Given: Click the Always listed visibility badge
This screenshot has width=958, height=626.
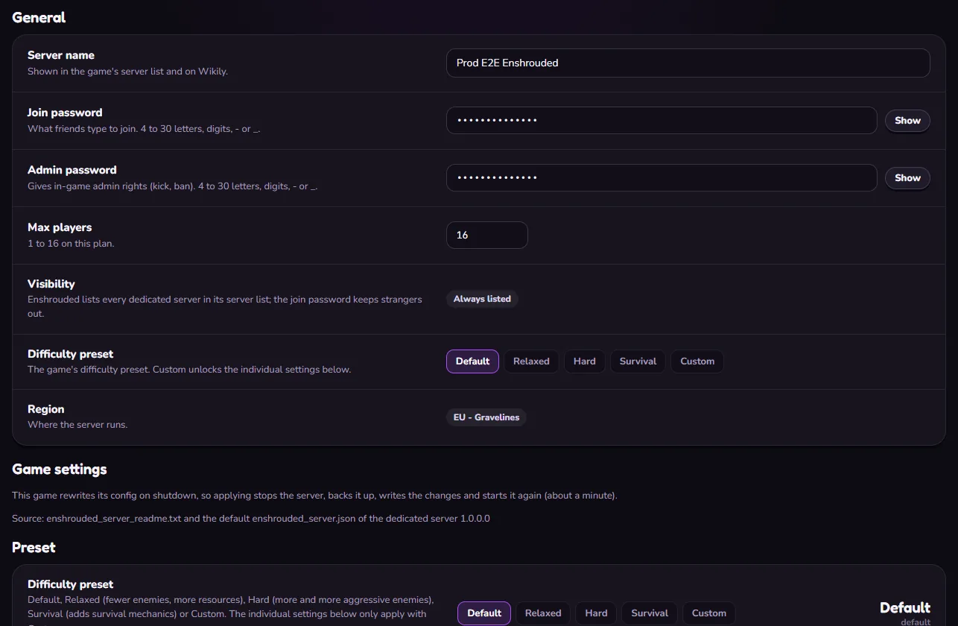Looking at the screenshot, I should pos(482,299).
